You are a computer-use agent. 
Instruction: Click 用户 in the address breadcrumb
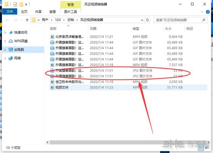coord(45,20)
